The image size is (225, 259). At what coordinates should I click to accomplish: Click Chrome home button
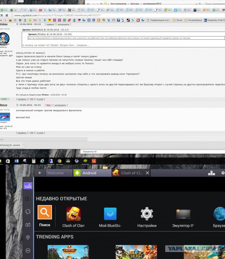point(7,15)
